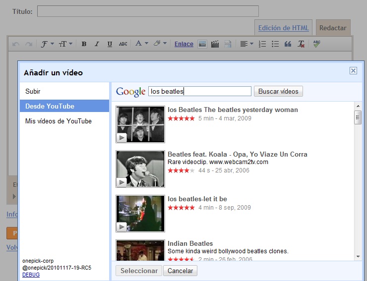Viewport: 367px width, 281px height.
Task: Apply numbered list formatting
Action: pos(262,44)
